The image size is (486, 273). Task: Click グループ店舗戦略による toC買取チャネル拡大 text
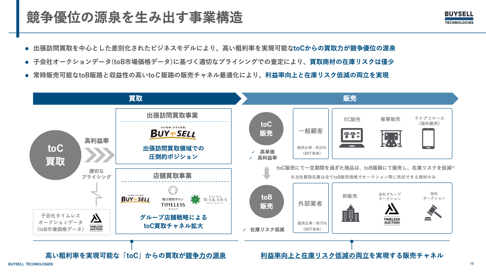pos(173,222)
